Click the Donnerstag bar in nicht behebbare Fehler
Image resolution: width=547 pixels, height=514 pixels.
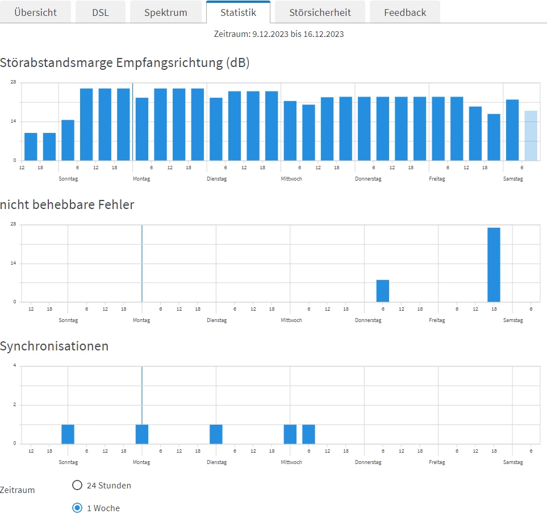point(383,291)
